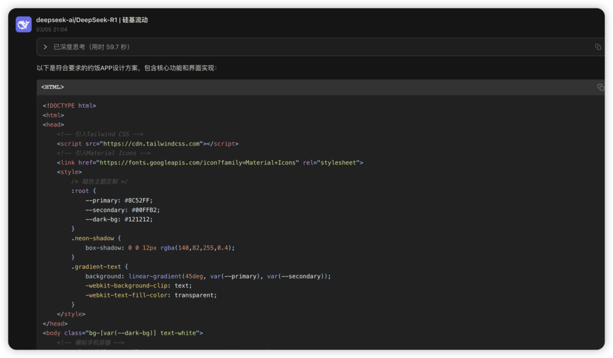Click the closing </head> tag line
The width and height of the screenshot is (613, 358).
click(x=55, y=324)
